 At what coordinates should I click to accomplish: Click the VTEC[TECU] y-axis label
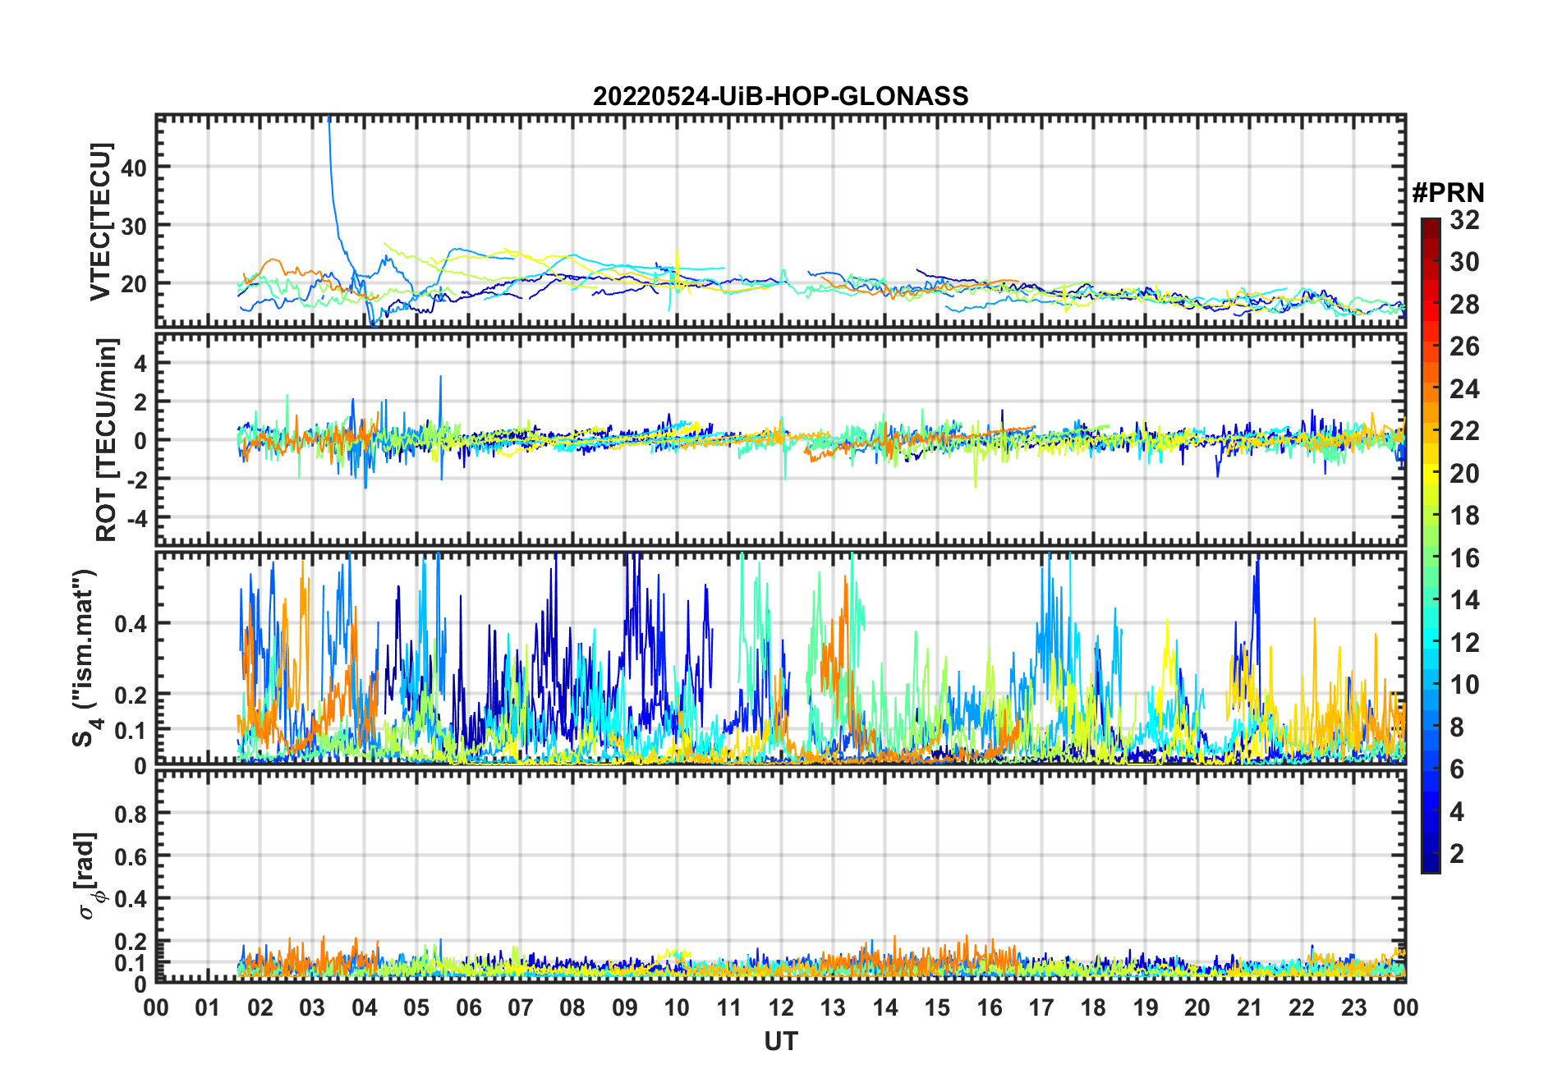click(x=100, y=222)
